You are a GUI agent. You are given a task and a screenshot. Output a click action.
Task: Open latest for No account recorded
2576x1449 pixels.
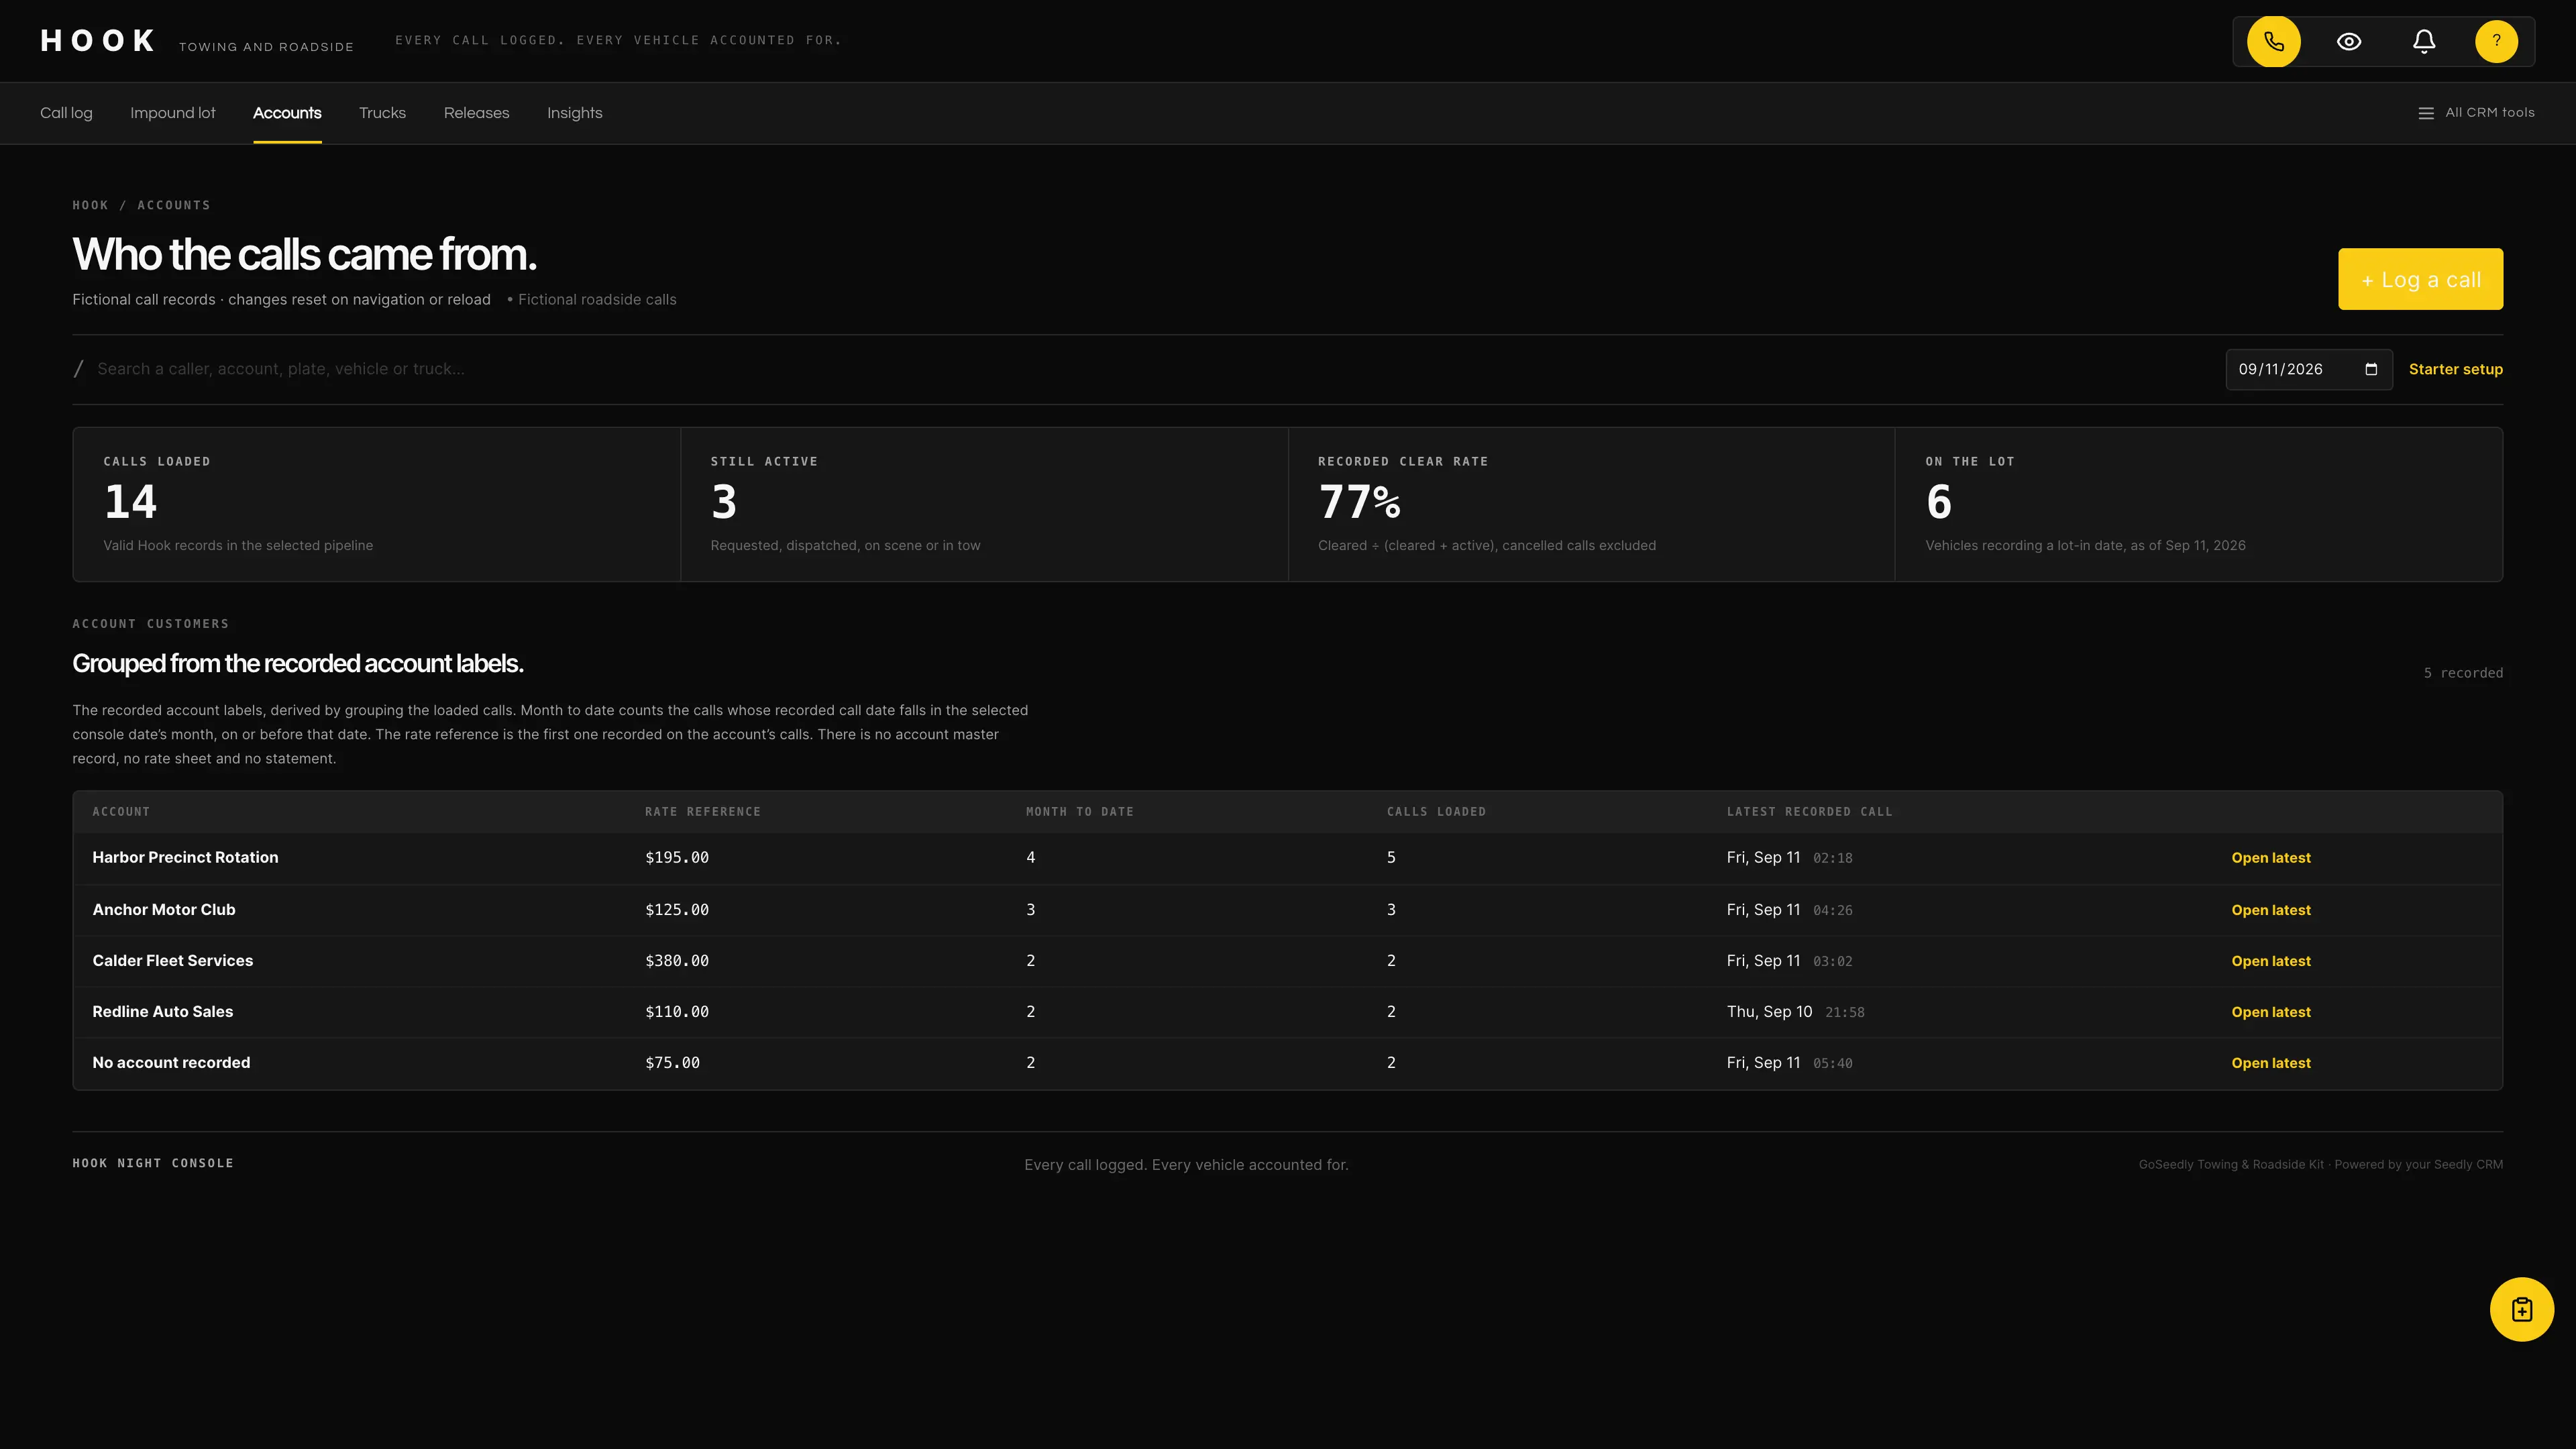click(x=2270, y=1063)
